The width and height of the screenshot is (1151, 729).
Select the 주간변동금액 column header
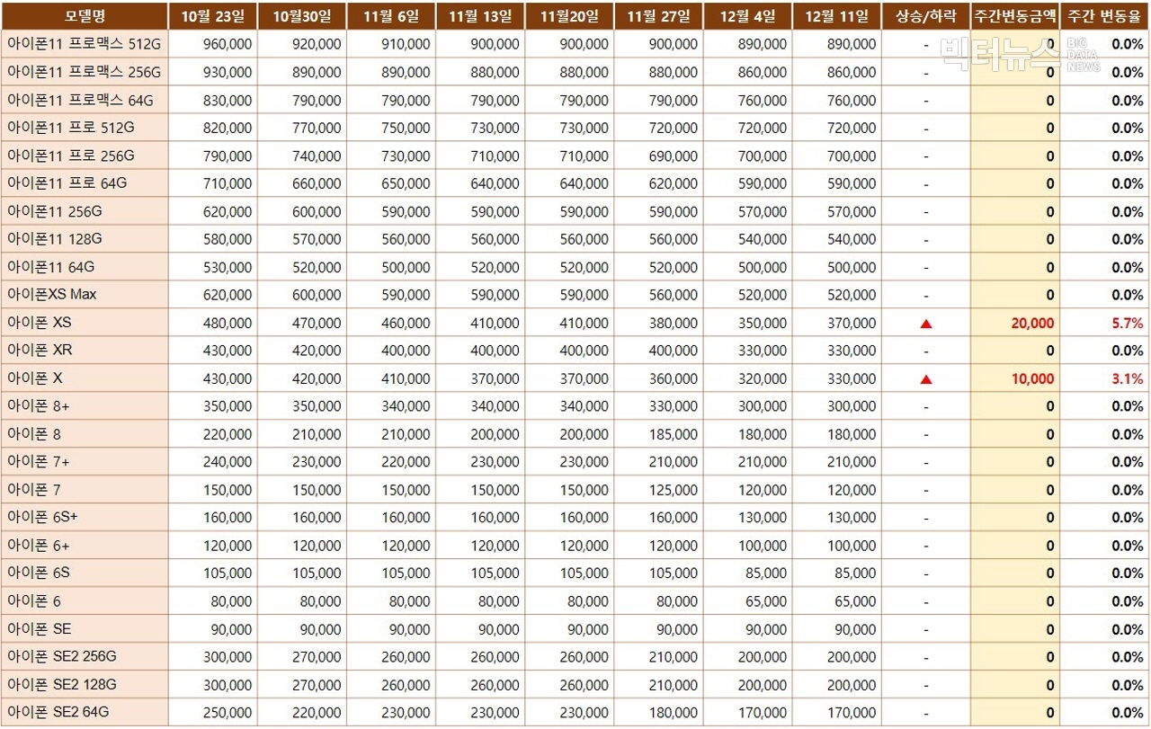coord(1015,16)
